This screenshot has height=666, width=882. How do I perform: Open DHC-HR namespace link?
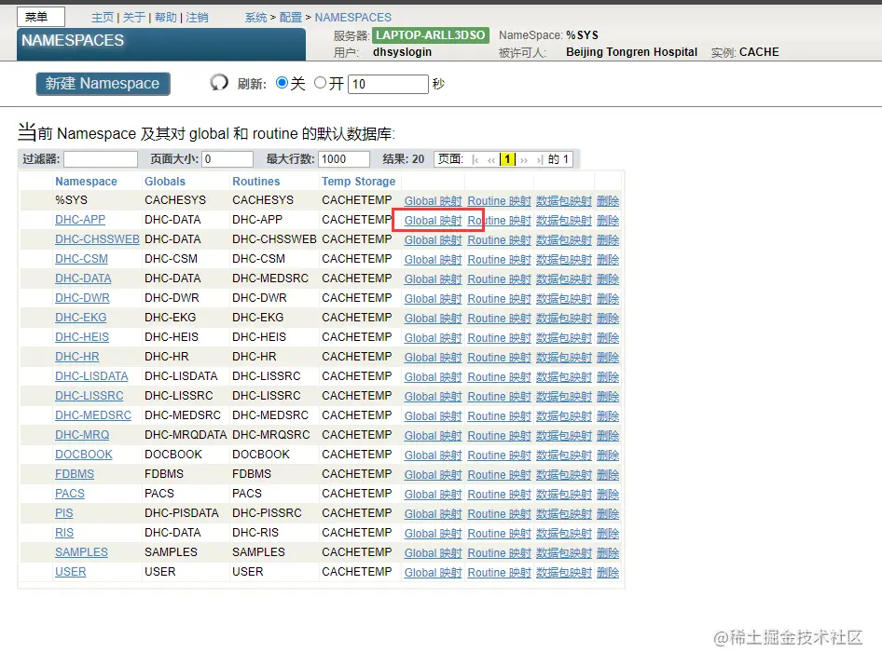click(x=77, y=357)
